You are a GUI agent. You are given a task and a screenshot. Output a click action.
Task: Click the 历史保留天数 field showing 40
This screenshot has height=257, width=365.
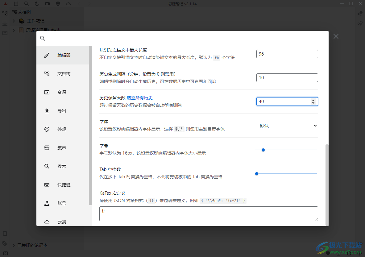click(287, 102)
